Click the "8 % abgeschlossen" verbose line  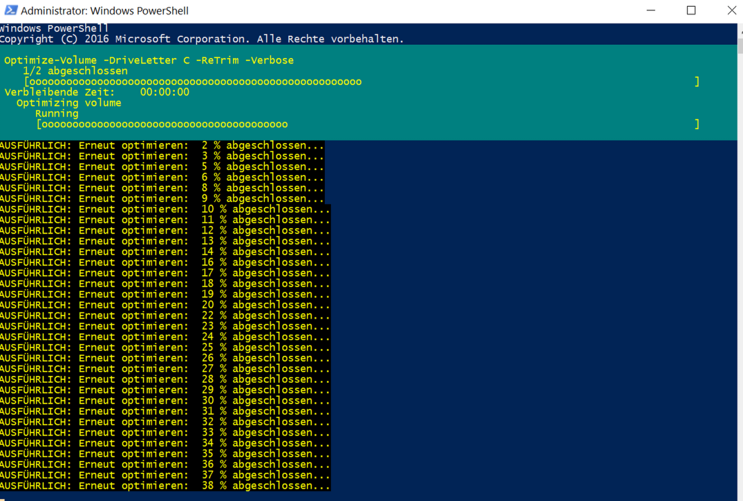coord(162,188)
